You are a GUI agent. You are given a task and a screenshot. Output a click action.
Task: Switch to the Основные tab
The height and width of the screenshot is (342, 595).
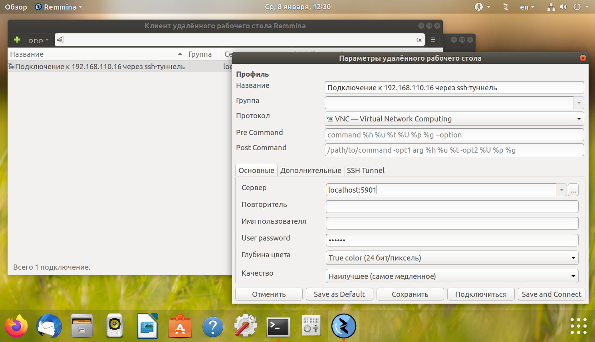click(256, 170)
